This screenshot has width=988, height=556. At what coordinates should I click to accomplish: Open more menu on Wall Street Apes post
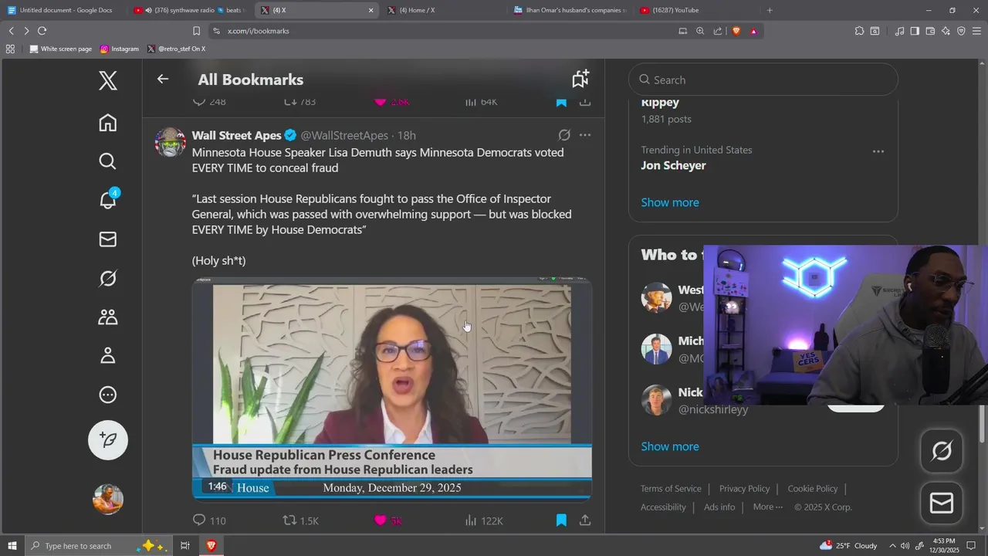(x=585, y=135)
